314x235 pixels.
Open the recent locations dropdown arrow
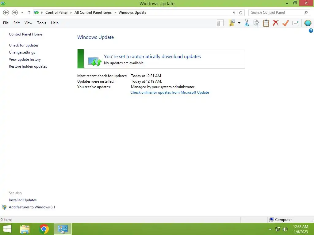point(22,13)
